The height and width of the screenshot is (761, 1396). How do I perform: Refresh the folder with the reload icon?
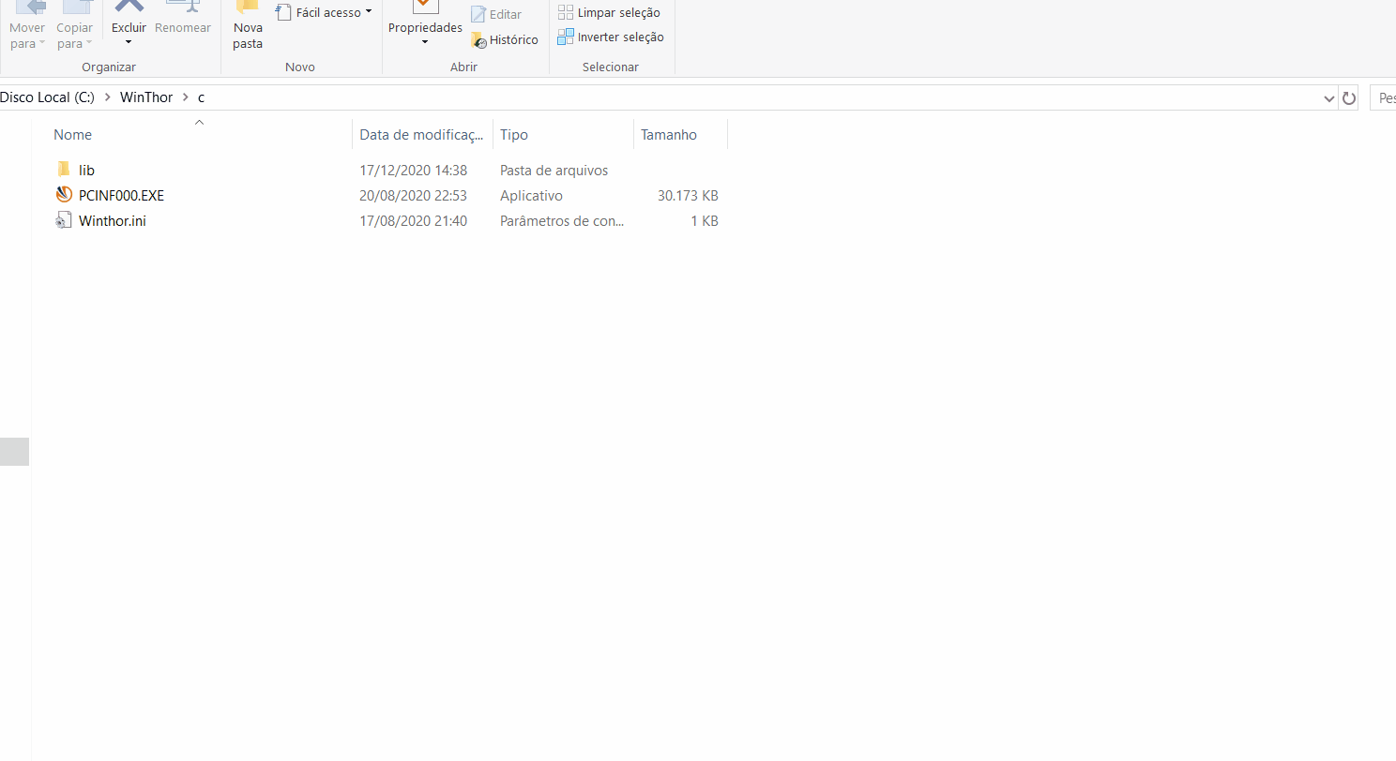(1349, 97)
